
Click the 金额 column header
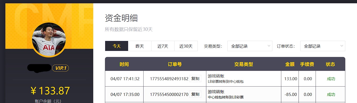click(290, 64)
